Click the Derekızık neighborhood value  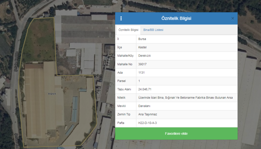tap(144, 56)
